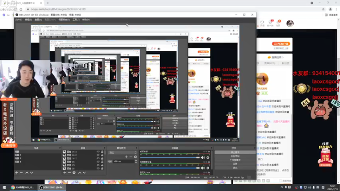Undock the 混音器 panel via header icon
Image resolution: width=340 pixels, height=191 pixels.
(x=211, y=148)
